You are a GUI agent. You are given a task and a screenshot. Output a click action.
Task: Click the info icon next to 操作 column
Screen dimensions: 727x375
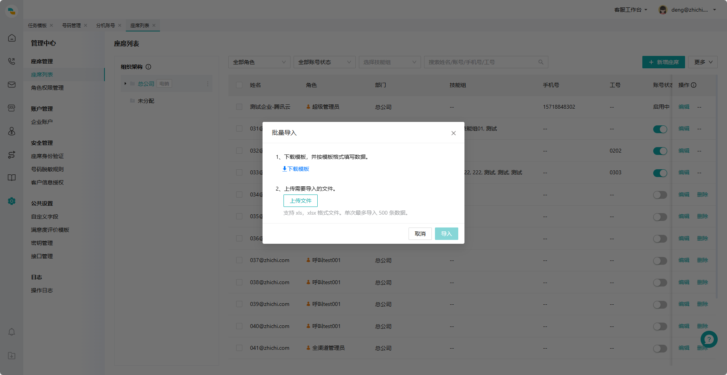pos(694,85)
